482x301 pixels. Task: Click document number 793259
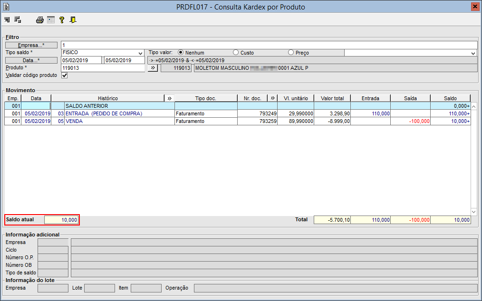[x=257, y=122]
